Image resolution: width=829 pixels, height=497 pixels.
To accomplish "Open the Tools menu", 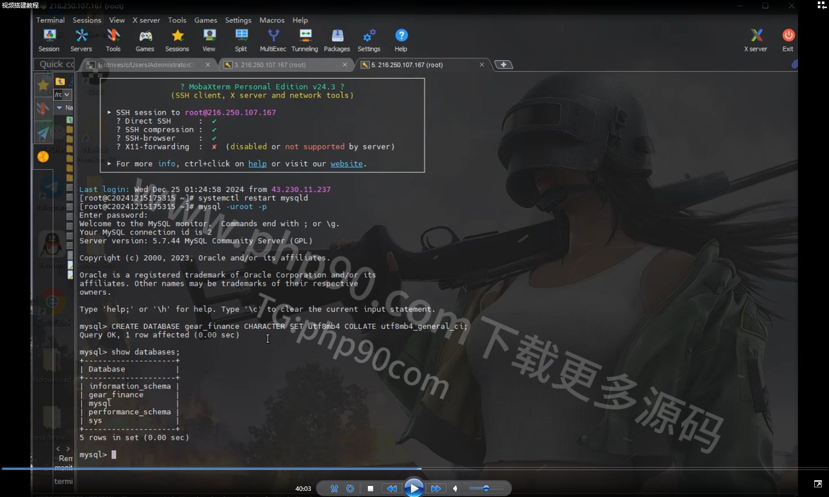I will point(177,20).
